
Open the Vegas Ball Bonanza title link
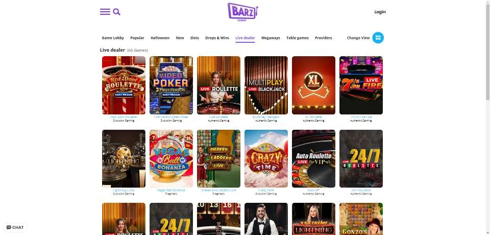click(171, 190)
